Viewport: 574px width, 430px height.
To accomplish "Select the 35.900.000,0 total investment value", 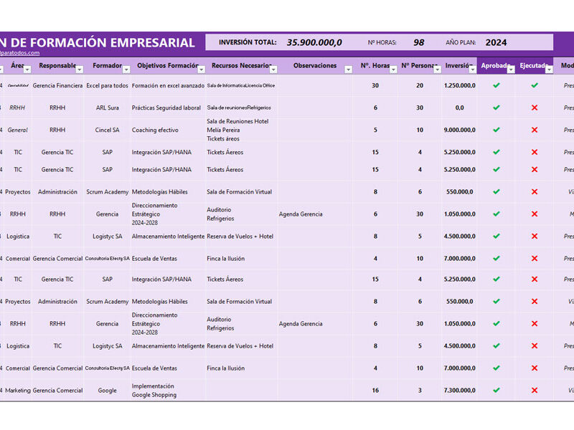I will click(314, 43).
